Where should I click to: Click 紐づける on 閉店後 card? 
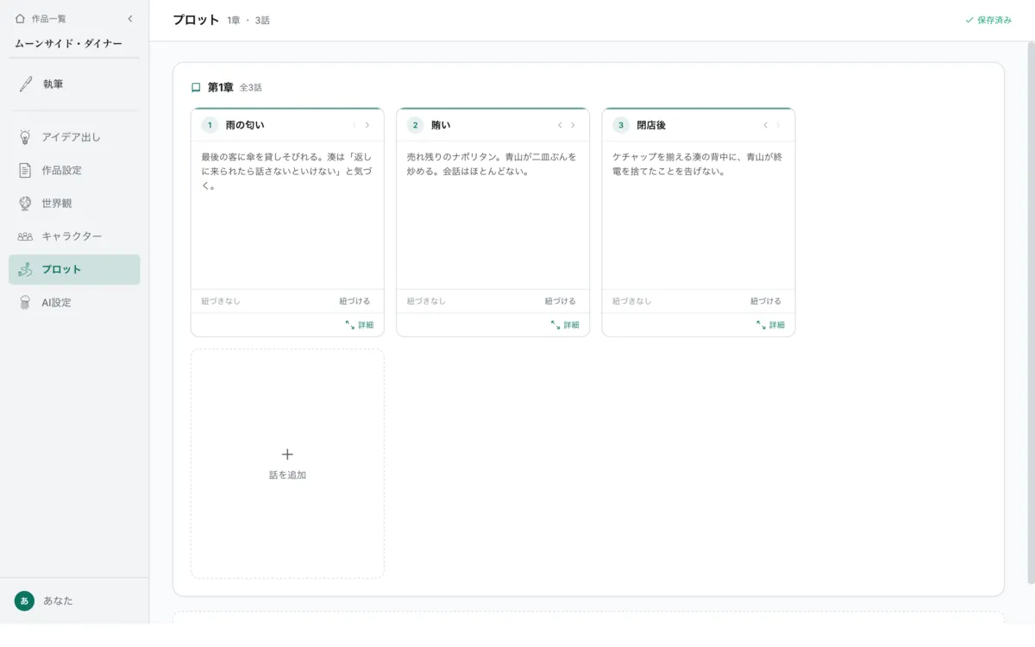coord(765,301)
